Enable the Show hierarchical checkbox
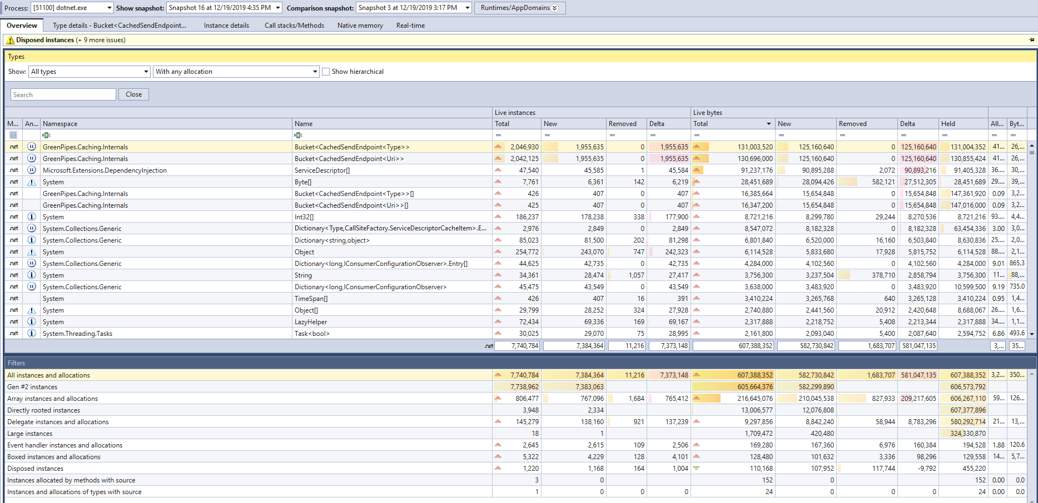Screen dimensions: 1038x503 point(326,72)
